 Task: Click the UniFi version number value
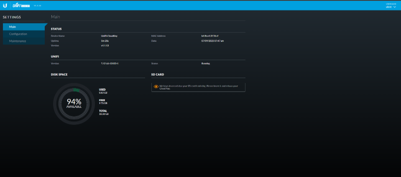click(x=110, y=64)
